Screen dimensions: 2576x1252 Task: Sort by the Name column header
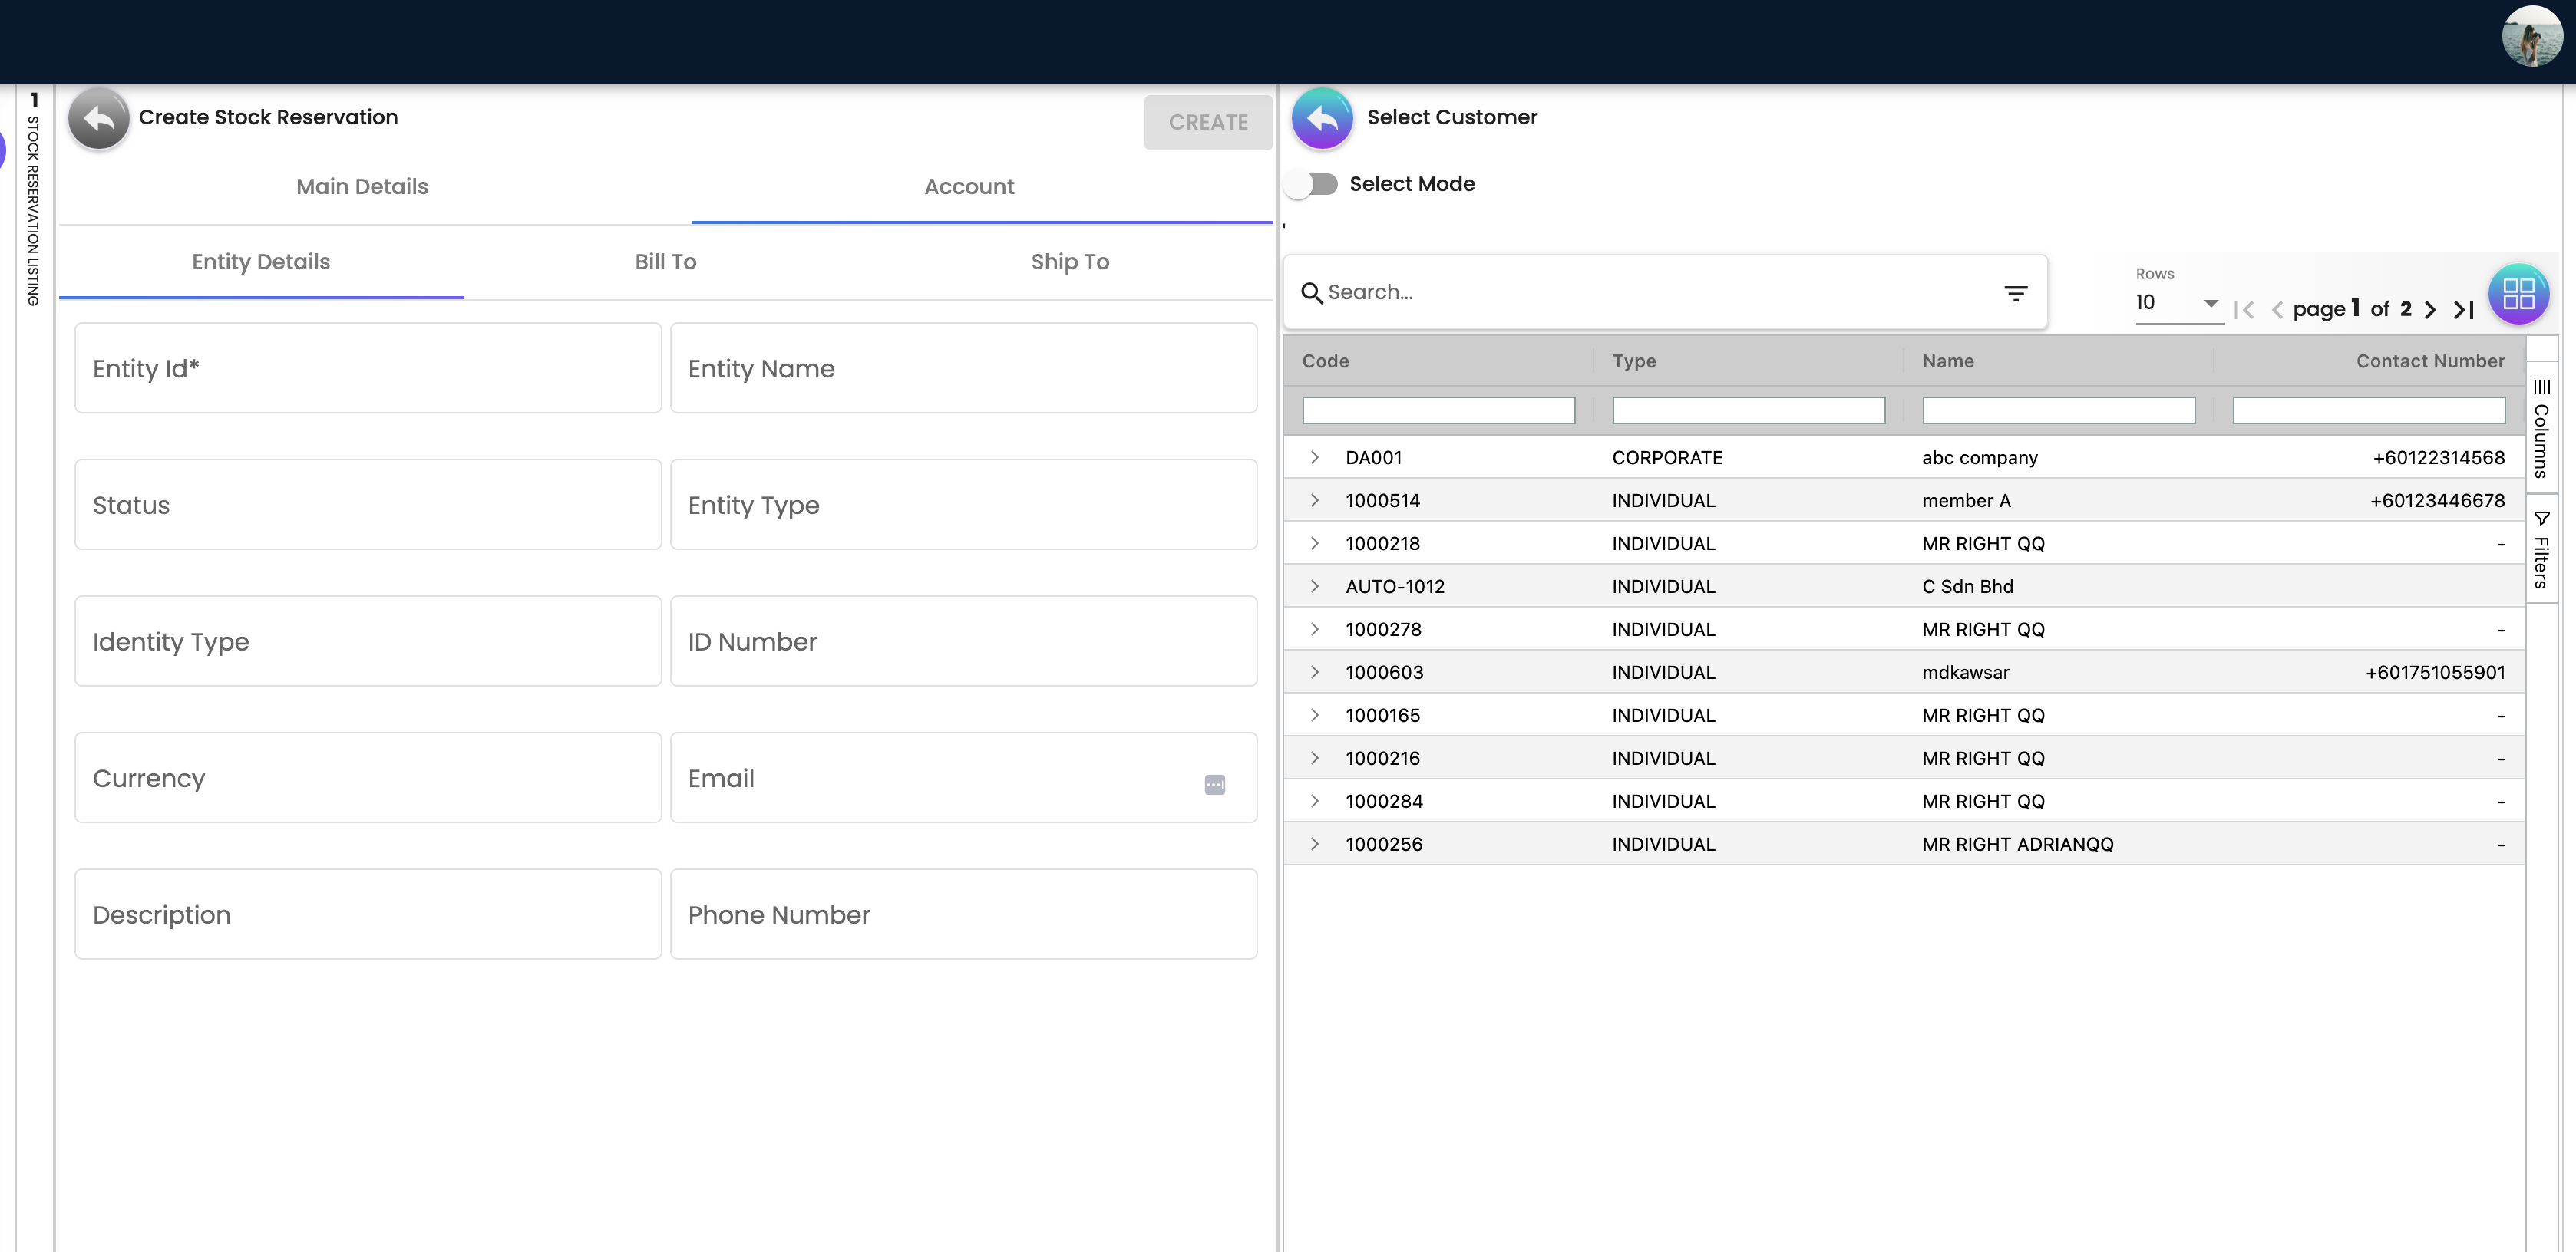tap(1947, 361)
